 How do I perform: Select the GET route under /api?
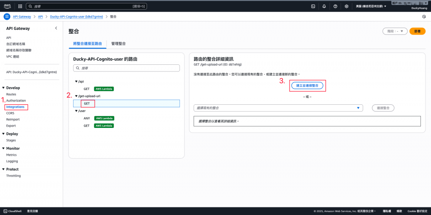click(87, 89)
